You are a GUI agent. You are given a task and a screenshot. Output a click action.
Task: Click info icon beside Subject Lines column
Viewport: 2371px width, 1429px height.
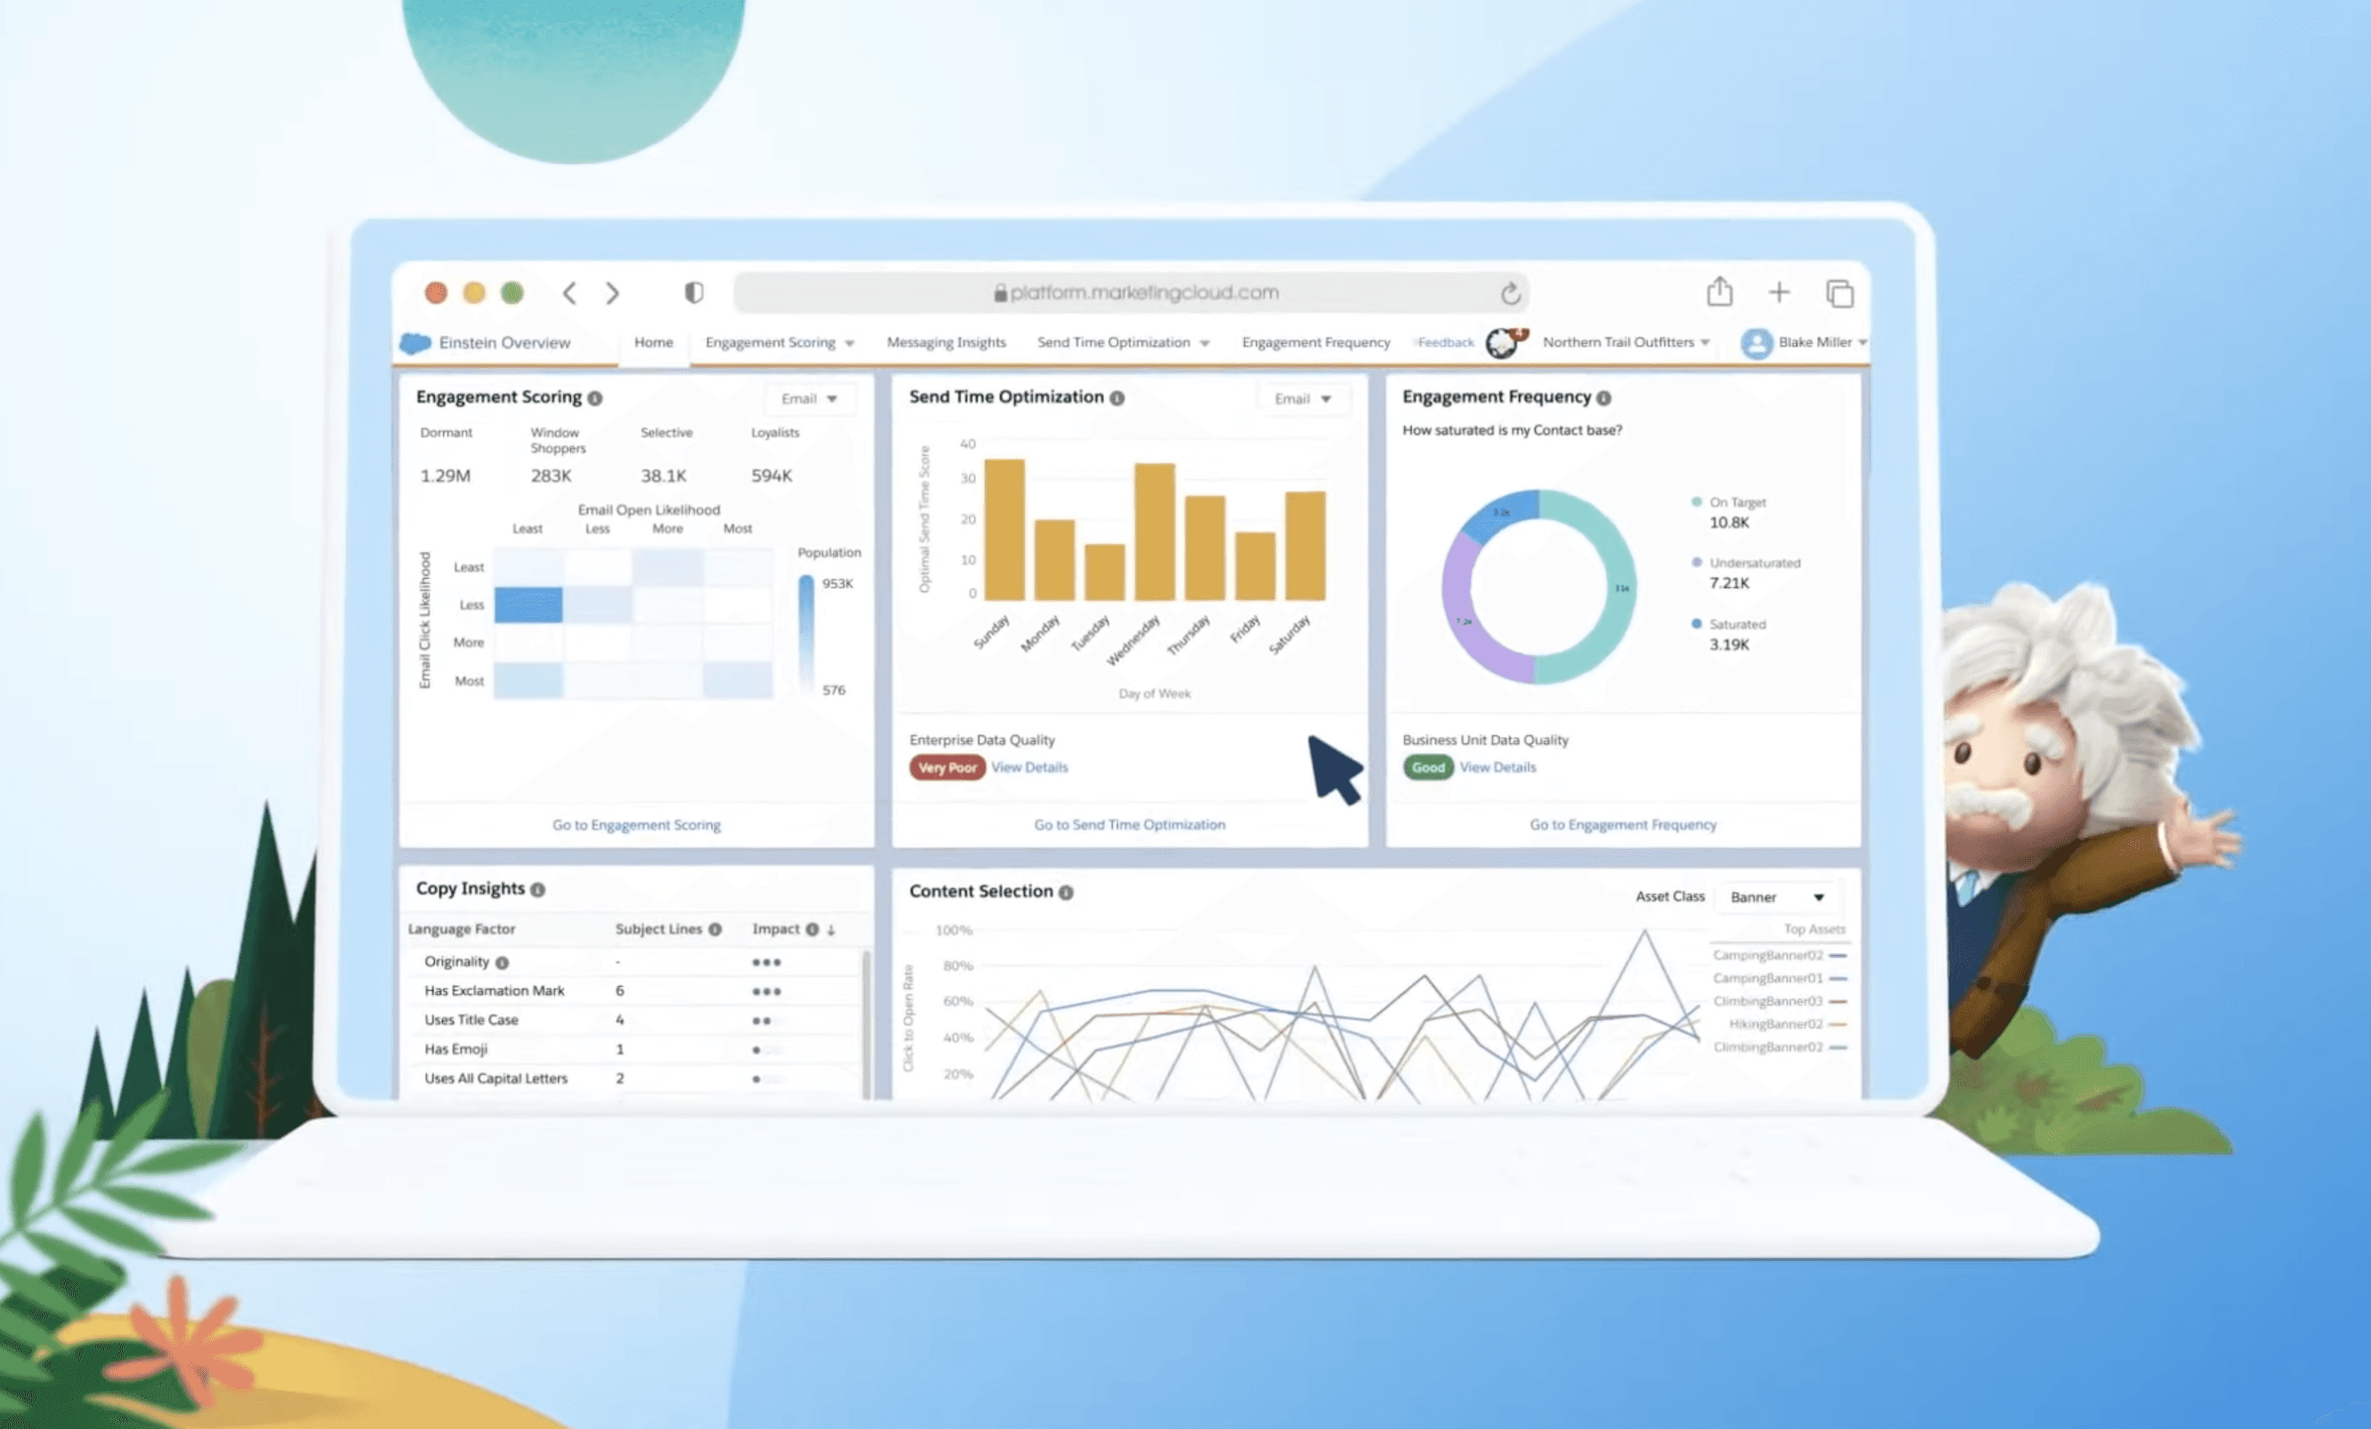[715, 929]
